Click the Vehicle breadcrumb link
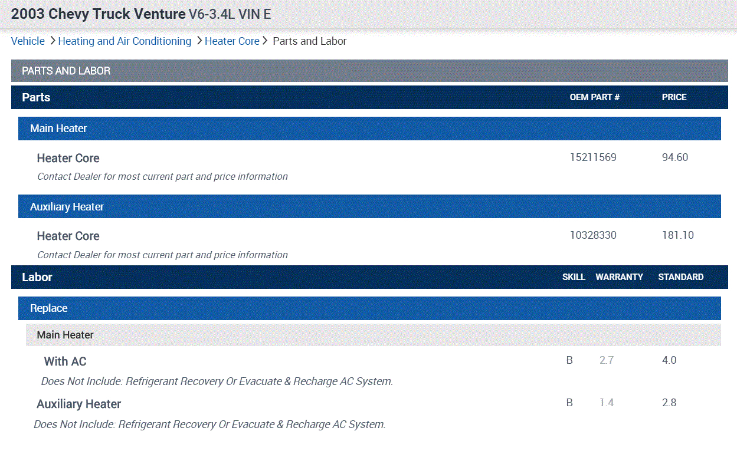 tap(28, 41)
